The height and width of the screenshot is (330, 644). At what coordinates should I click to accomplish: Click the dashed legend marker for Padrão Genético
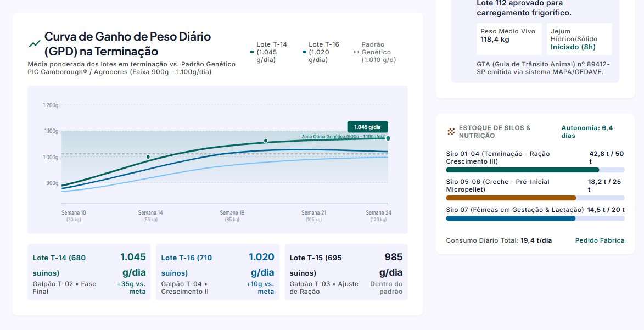356,52
